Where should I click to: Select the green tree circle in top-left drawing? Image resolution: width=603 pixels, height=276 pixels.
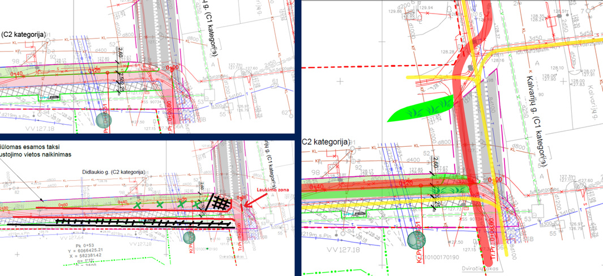pos(104,121)
